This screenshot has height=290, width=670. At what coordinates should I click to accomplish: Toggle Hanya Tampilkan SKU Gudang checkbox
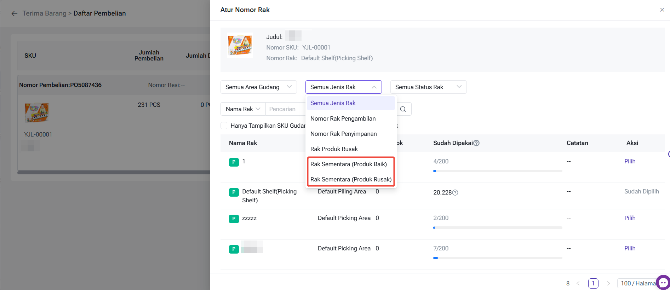[x=224, y=126]
